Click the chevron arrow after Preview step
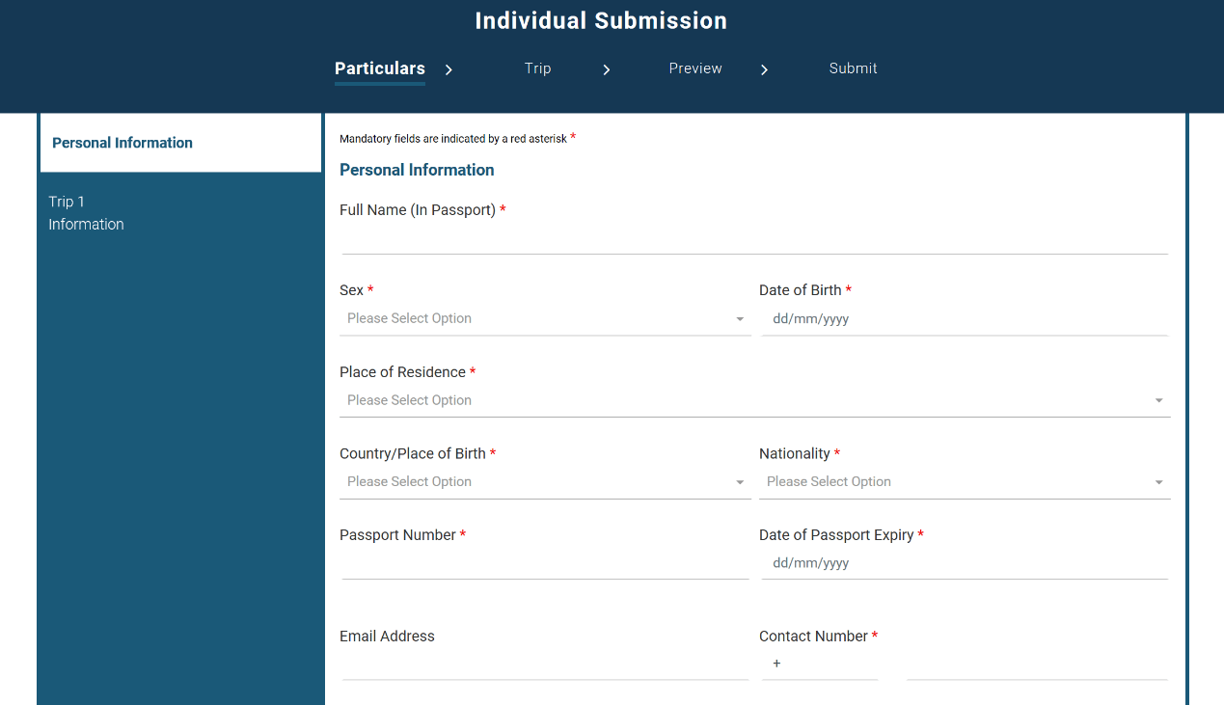 coord(764,69)
